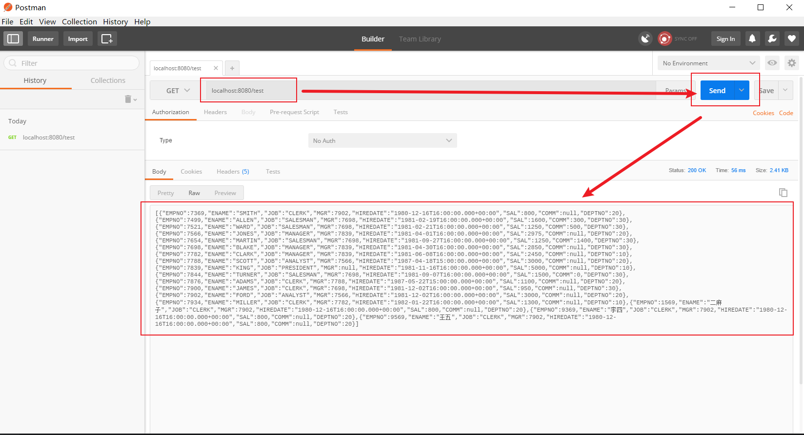The height and width of the screenshot is (435, 804).
Task: Expand the Save button dropdown arrow
Action: [x=785, y=90]
